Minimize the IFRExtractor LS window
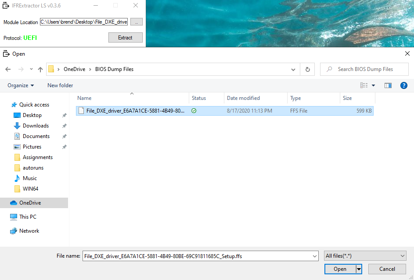Viewport: 414px width, 280px height. point(96,6)
